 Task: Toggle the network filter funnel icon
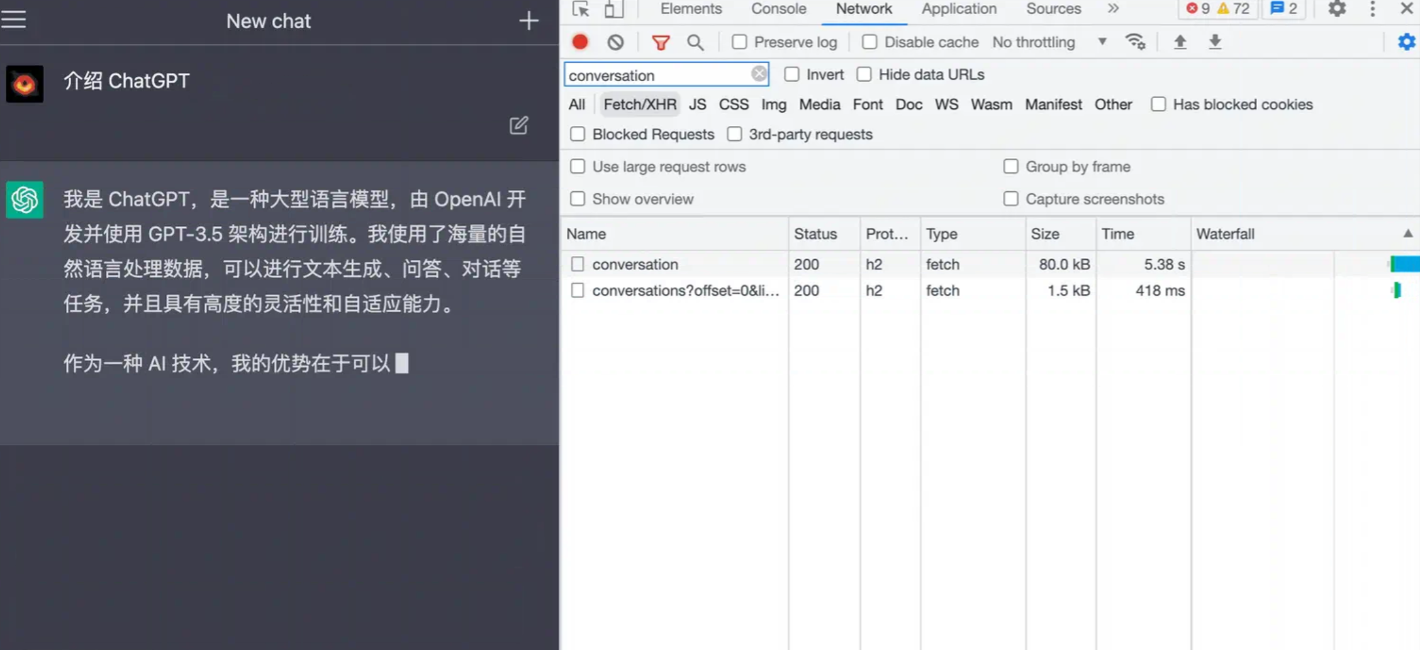point(661,42)
